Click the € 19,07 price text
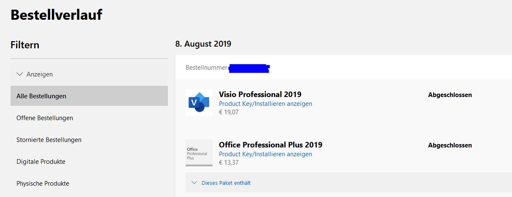Screen dimensions: 512x197 [x=229, y=112]
